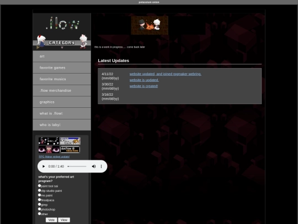The width and height of the screenshot is (298, 224).
Task: Click the work in progress notice text
Action: [120, 47]
